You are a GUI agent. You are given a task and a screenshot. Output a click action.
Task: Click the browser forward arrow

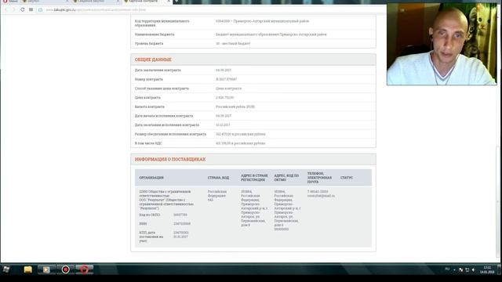click(13, 9)
